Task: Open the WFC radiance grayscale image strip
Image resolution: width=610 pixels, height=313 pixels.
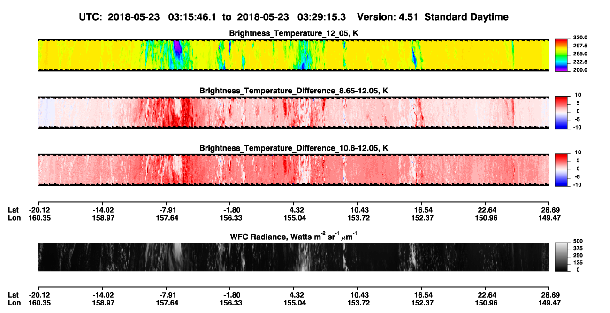Action: point(293,257)
